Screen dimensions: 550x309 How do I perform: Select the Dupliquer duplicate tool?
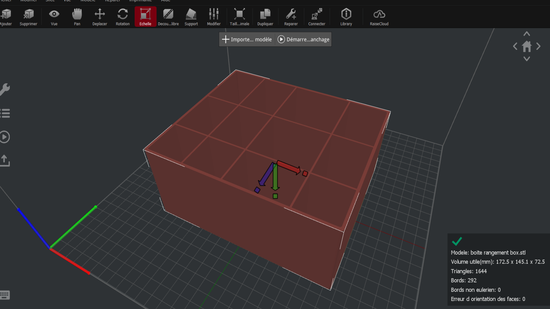[x=265, y=17]
